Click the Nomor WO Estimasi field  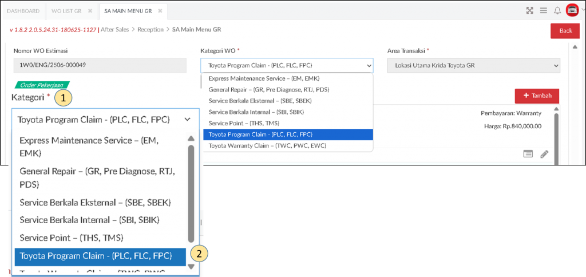[100, 65]
